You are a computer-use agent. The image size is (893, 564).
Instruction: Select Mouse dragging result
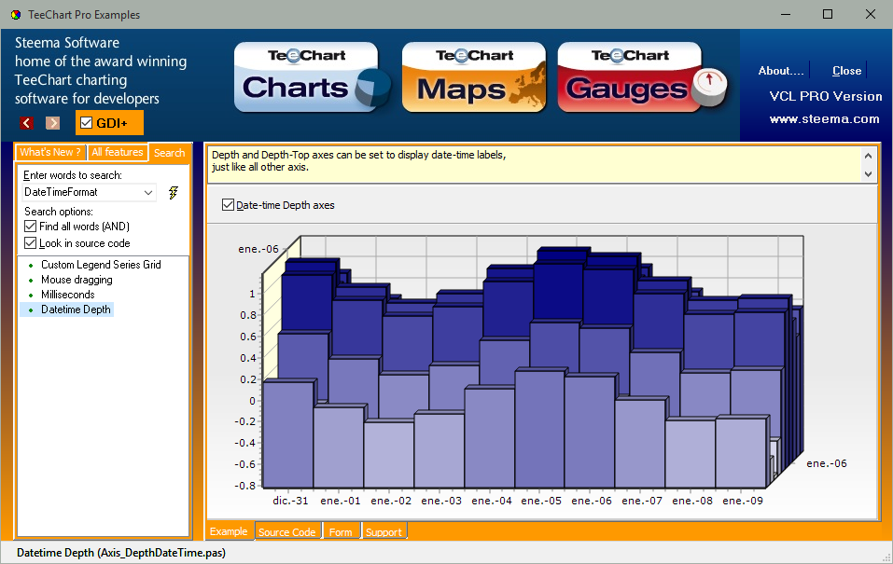(77, 280)
